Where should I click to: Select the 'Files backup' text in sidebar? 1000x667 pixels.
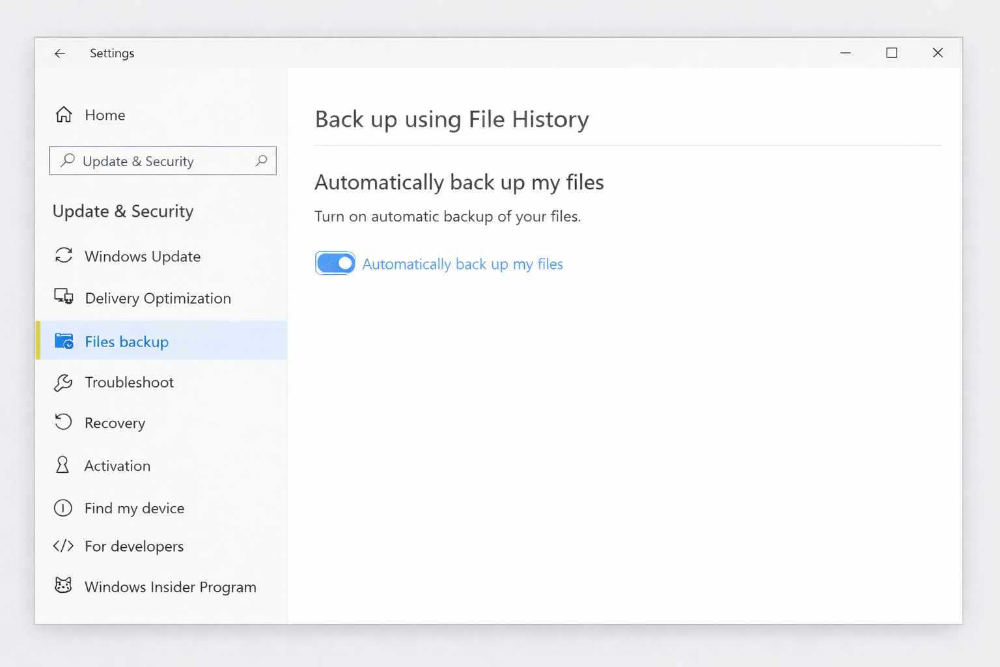click(x=126, y=342)
